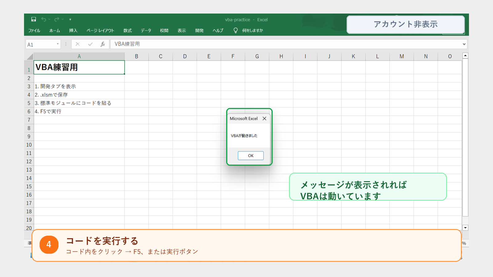Click the Undo arrow icon
The height and width of the screenshot is (277, 493).
[44, 19]
